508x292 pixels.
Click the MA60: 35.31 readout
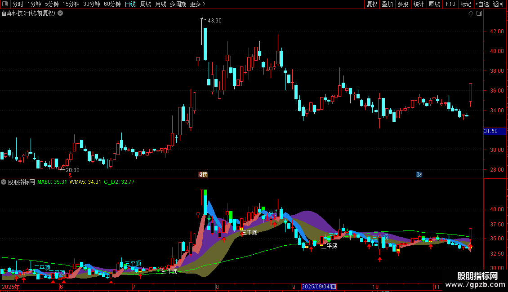click(52, 182)
